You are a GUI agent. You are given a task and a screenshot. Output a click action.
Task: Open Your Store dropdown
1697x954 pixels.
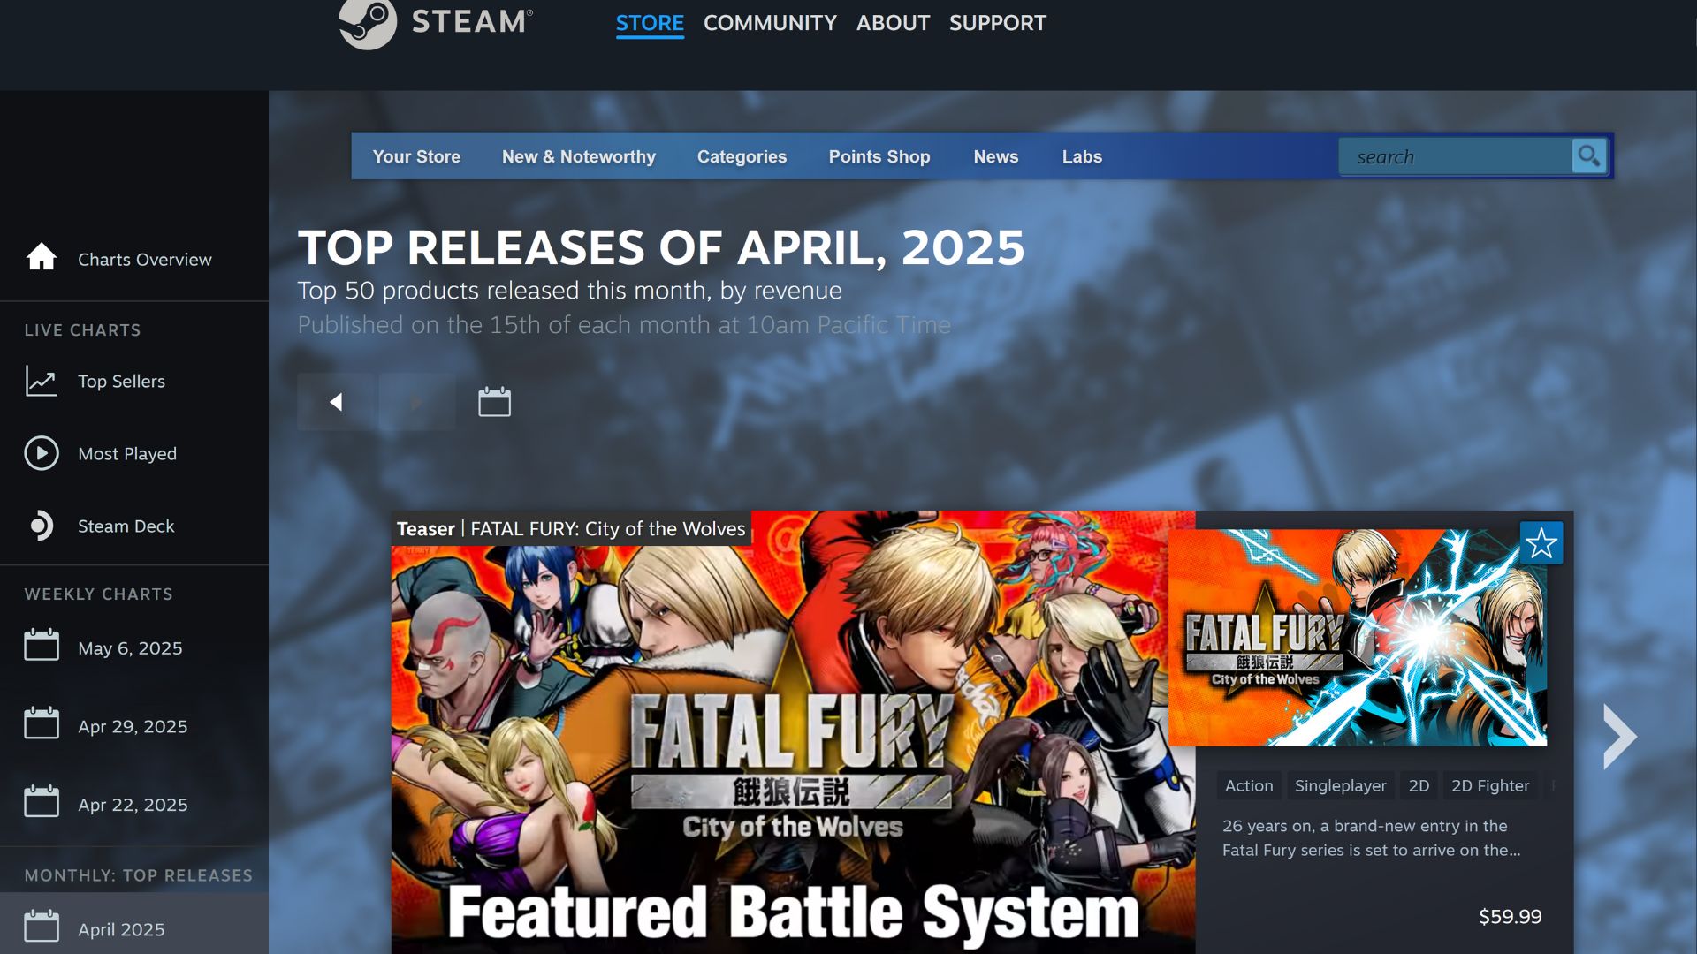coord(416,156)
